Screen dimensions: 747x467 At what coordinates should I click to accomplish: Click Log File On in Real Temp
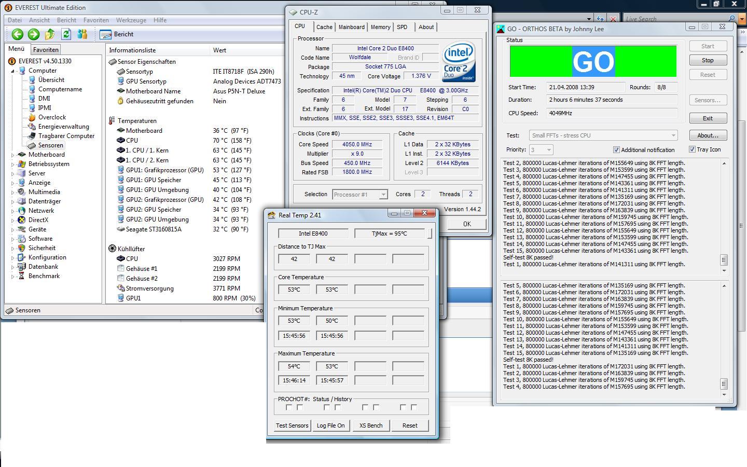331,425
